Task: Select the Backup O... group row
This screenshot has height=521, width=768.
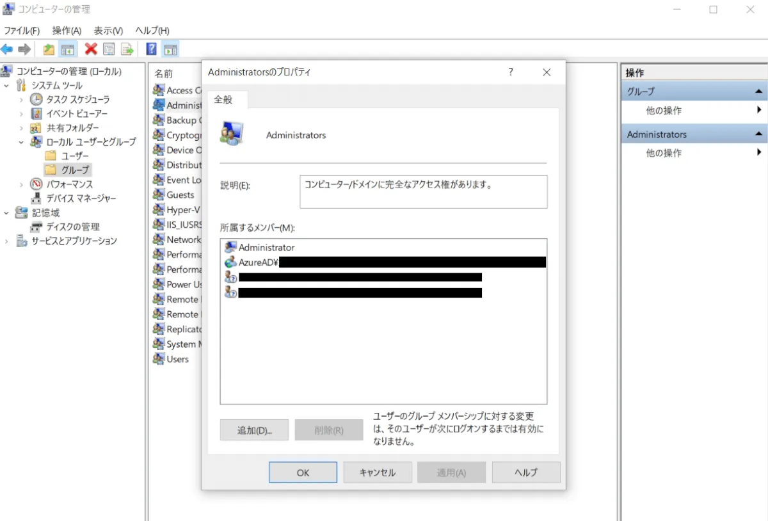Action: coord(177,120)
